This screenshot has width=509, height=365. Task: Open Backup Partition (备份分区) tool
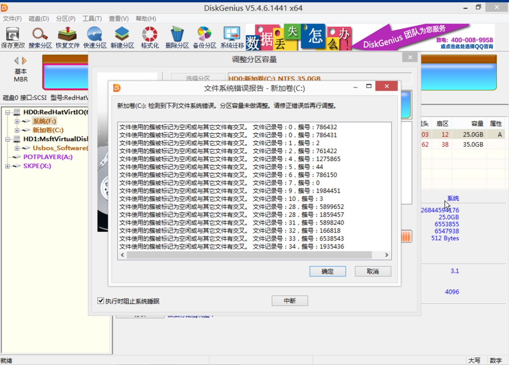click(205, 37)
